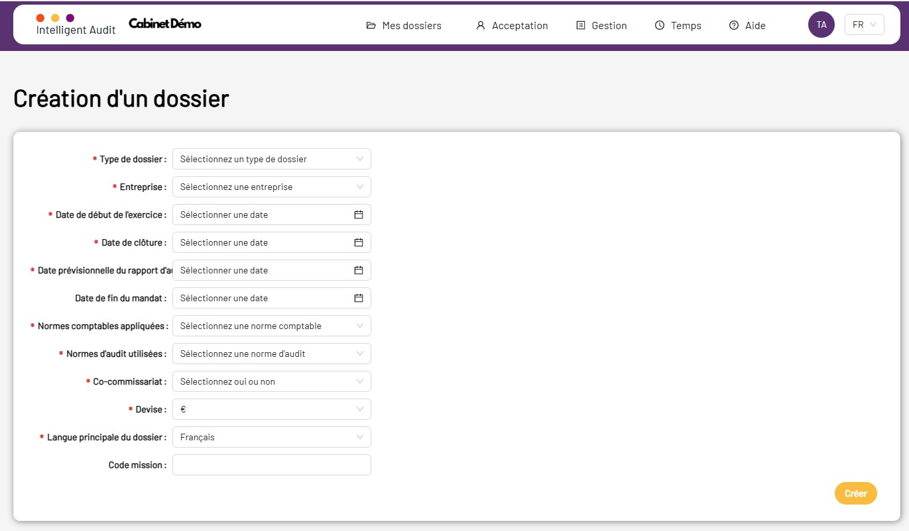Switch language using FR selector
This screenshot has width=909, height=531.
point(864,24)
